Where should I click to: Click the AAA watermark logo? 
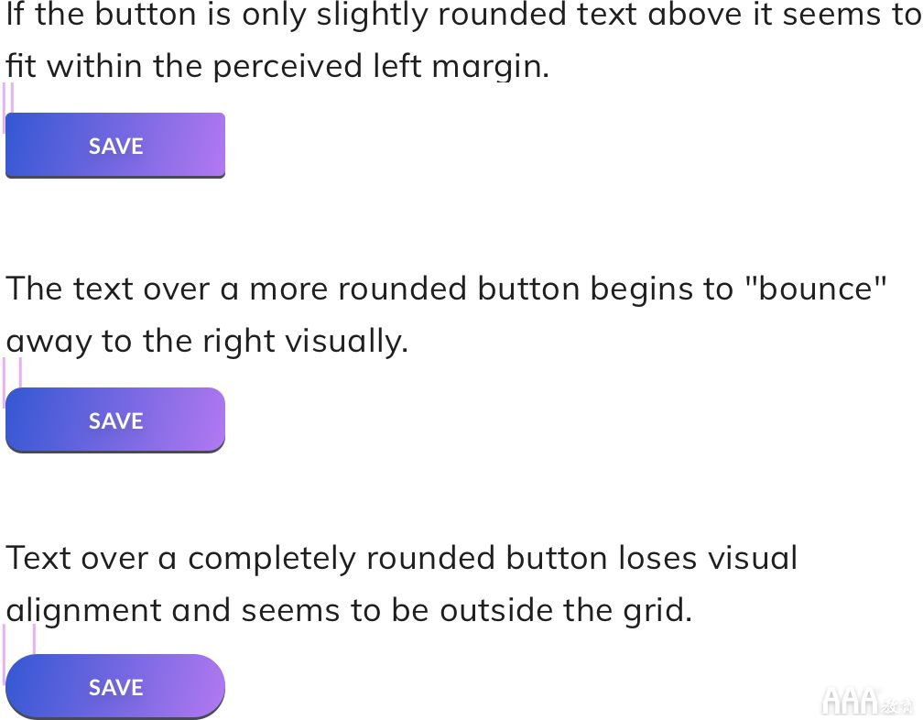click(x=868, y=701)
